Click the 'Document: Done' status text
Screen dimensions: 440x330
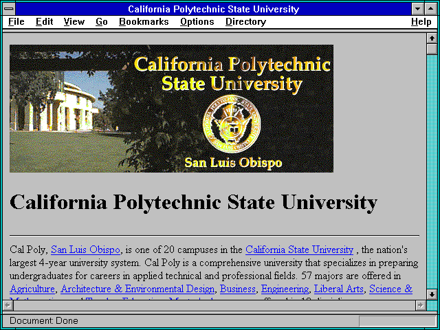point(44,321)
